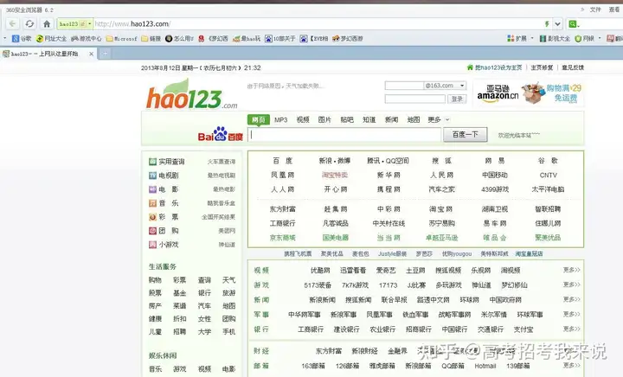
Task: Open 实用查询 in the left sidebar
Action: click(x=167, y=162)
